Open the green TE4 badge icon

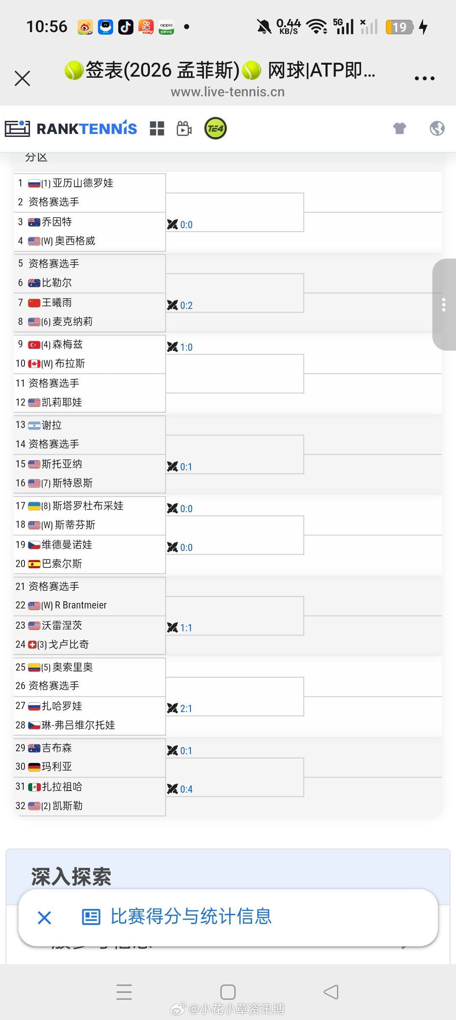pyautogui.click(x=215, y=128)
